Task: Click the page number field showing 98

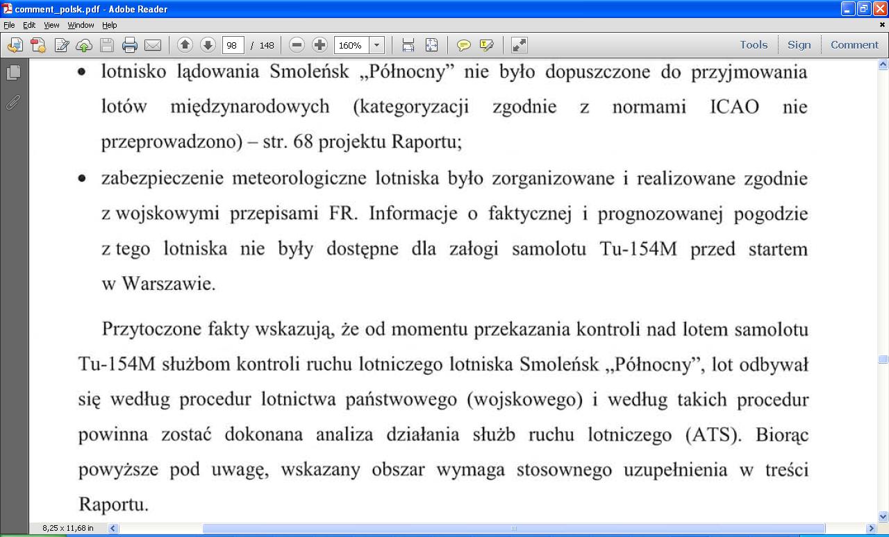Action: tap(233, 45)
